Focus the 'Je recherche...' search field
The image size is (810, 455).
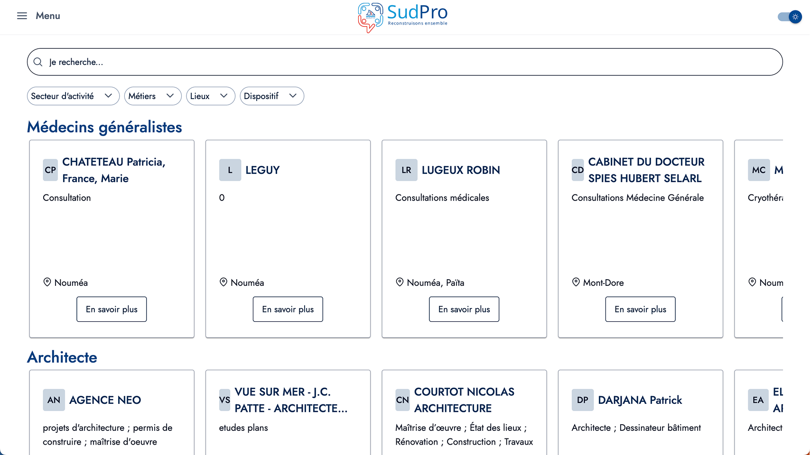tap(405, 62)
